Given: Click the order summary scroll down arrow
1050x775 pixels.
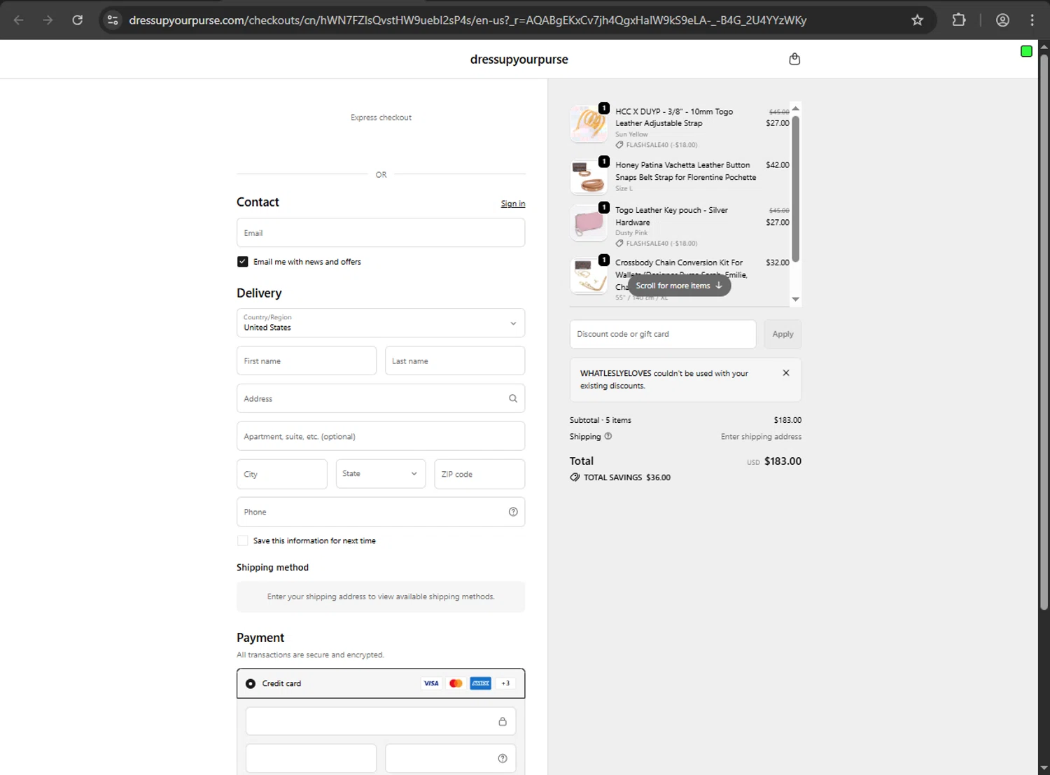Looking at the screenshot, I should point(795,299).
